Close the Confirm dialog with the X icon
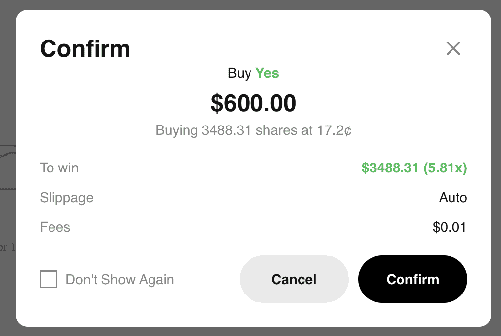The image size is (501, 336). point(453,48)
